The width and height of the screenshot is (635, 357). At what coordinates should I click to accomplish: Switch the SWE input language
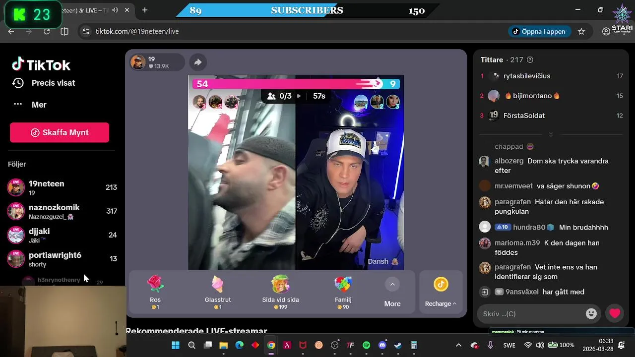click(x=509, y=345)
